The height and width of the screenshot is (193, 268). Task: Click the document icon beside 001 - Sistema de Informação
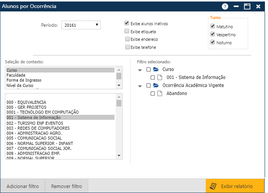160,77
